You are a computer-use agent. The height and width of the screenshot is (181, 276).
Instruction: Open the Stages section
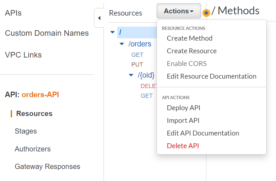[x=26, y=131]
